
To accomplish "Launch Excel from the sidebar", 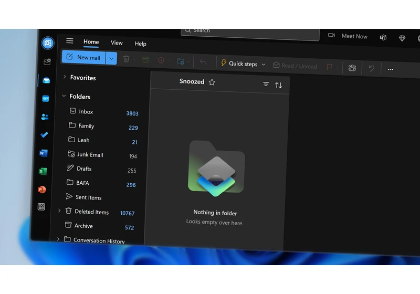I will tap(43, 171).
